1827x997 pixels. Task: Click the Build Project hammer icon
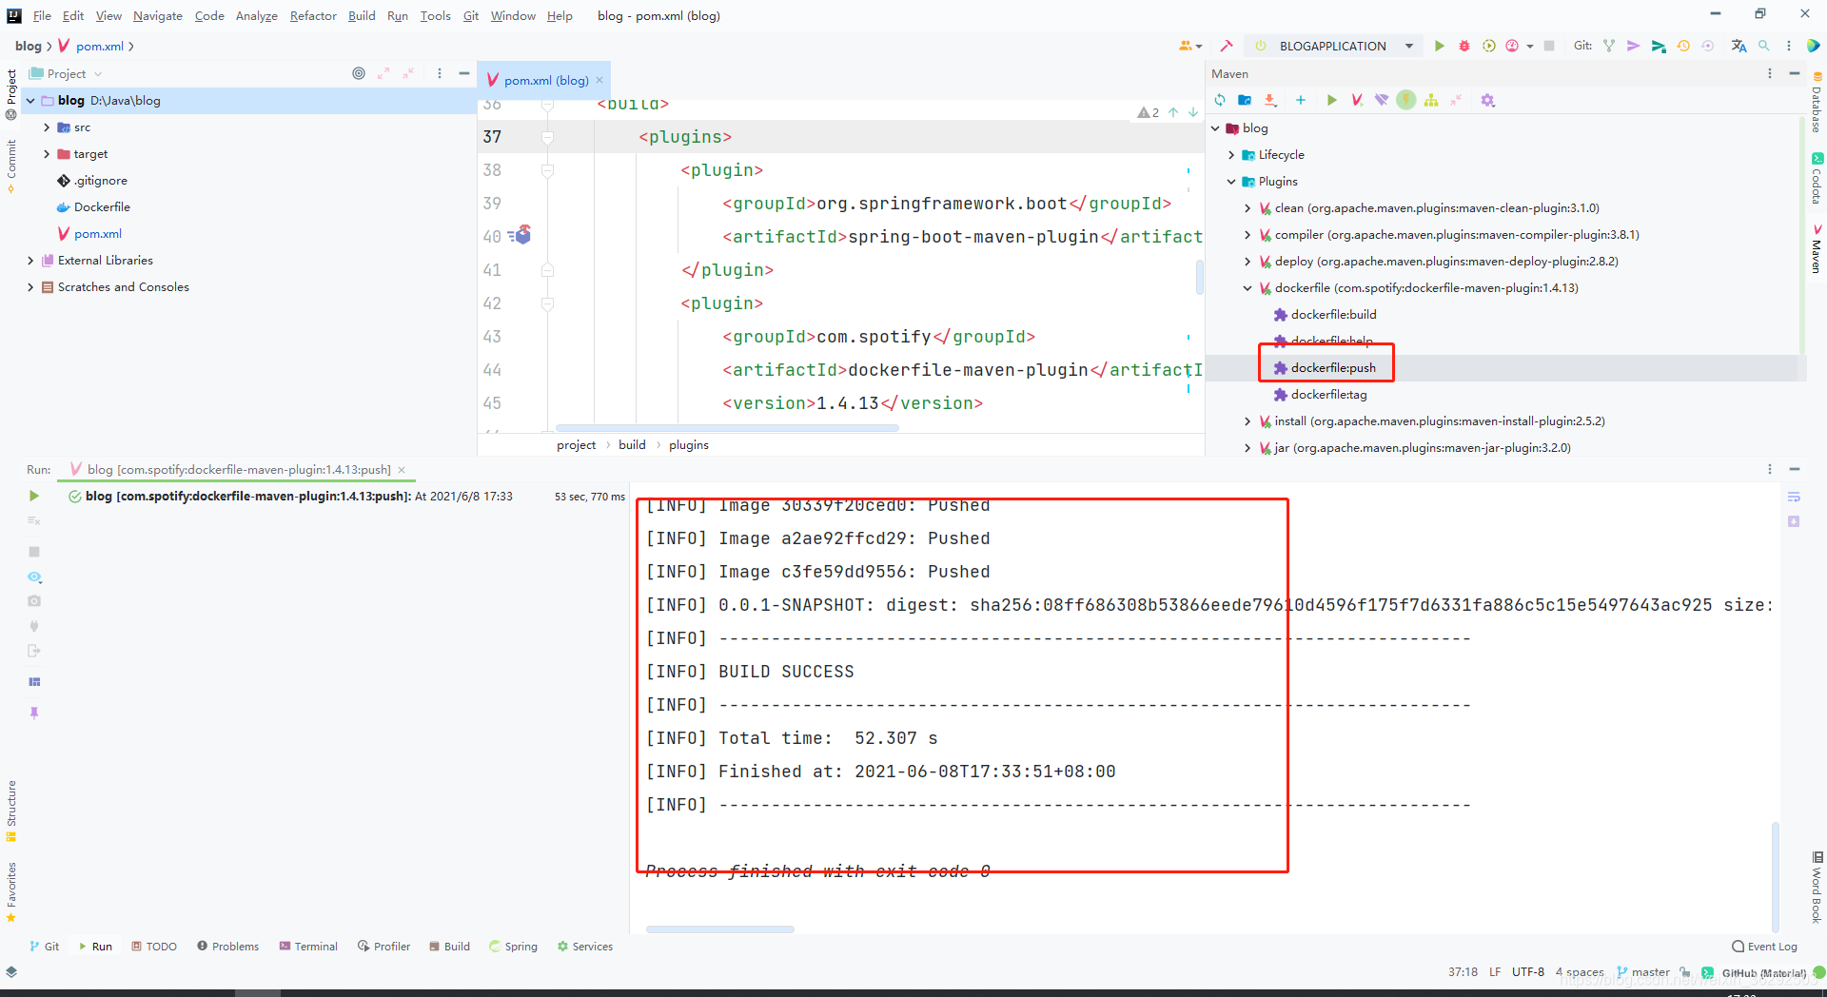[1227, 46]
